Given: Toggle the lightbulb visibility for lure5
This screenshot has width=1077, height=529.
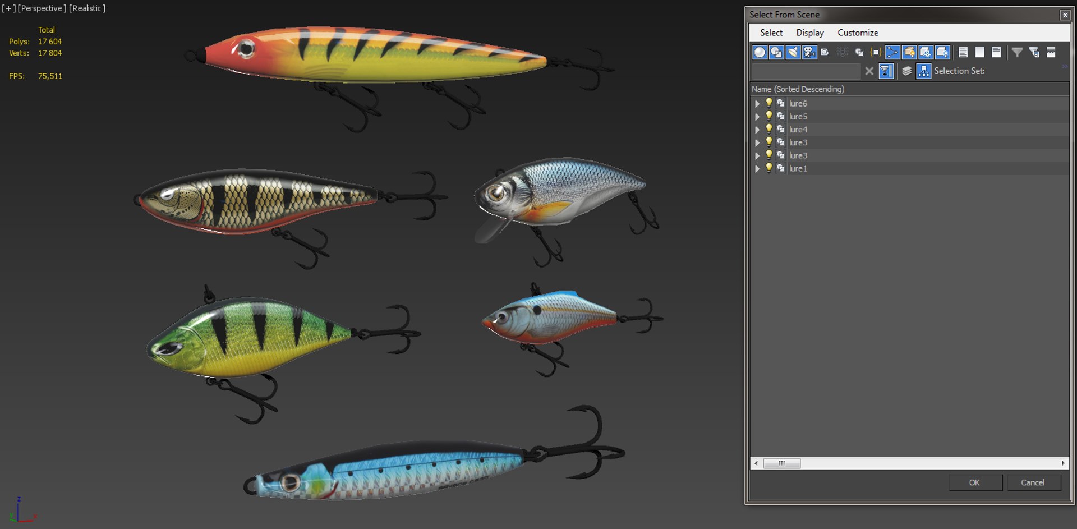Looking at the screenshot, I should (769, 116).
